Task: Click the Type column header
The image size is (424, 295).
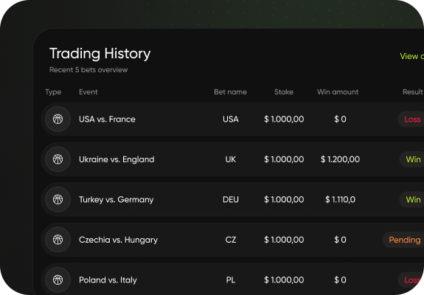Action: (53, 92)
